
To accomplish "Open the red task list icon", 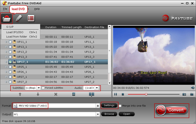I will (31, 18).
